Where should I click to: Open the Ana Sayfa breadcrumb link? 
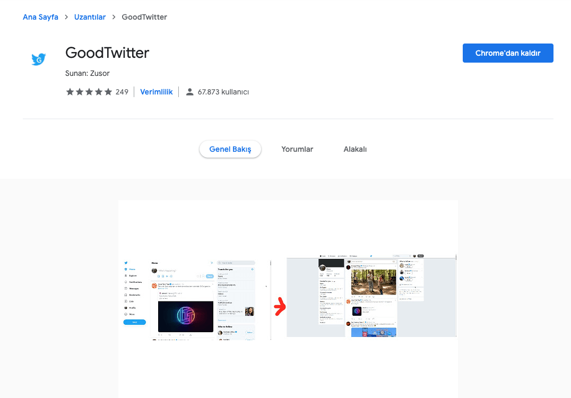[x=40, y=17]
